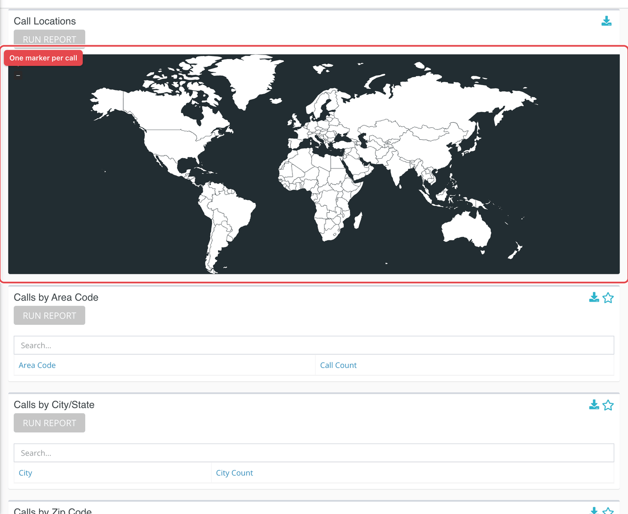The height and width of the screenshot is (514, 628).
Task: Star the Calls by City/State report
Action: [608, 405]
